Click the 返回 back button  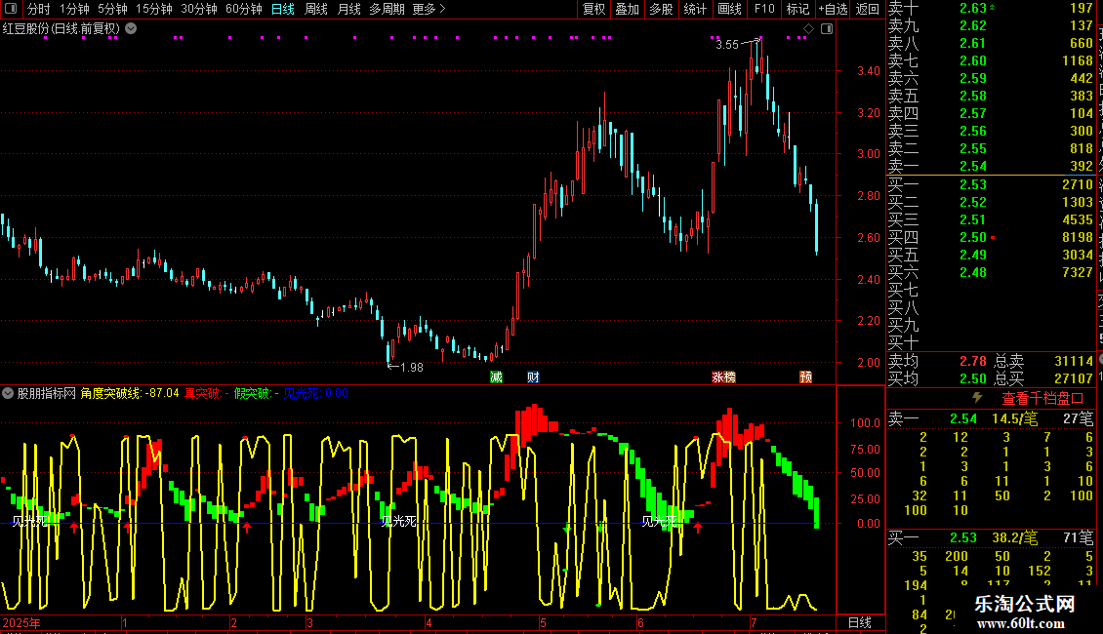(868, 9)
